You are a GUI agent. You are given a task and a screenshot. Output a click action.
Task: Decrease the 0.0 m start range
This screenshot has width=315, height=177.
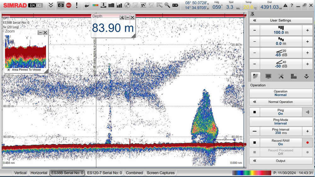click(x=255, y=42)
